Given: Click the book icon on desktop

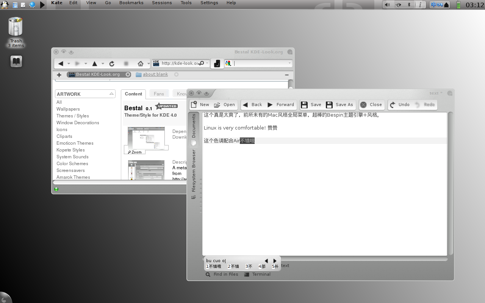Looking at the screenshot, I should (x=16, y=61).
